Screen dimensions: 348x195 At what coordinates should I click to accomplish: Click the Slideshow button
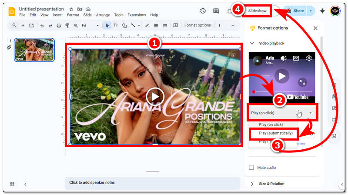click(257, 10)
